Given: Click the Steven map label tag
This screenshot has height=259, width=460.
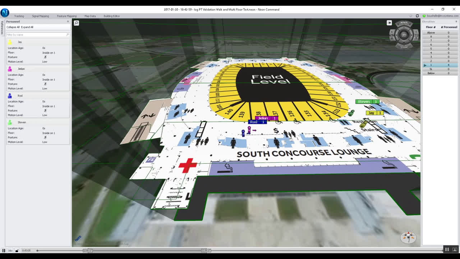Looking at the screenshot, I should [367, 101].
